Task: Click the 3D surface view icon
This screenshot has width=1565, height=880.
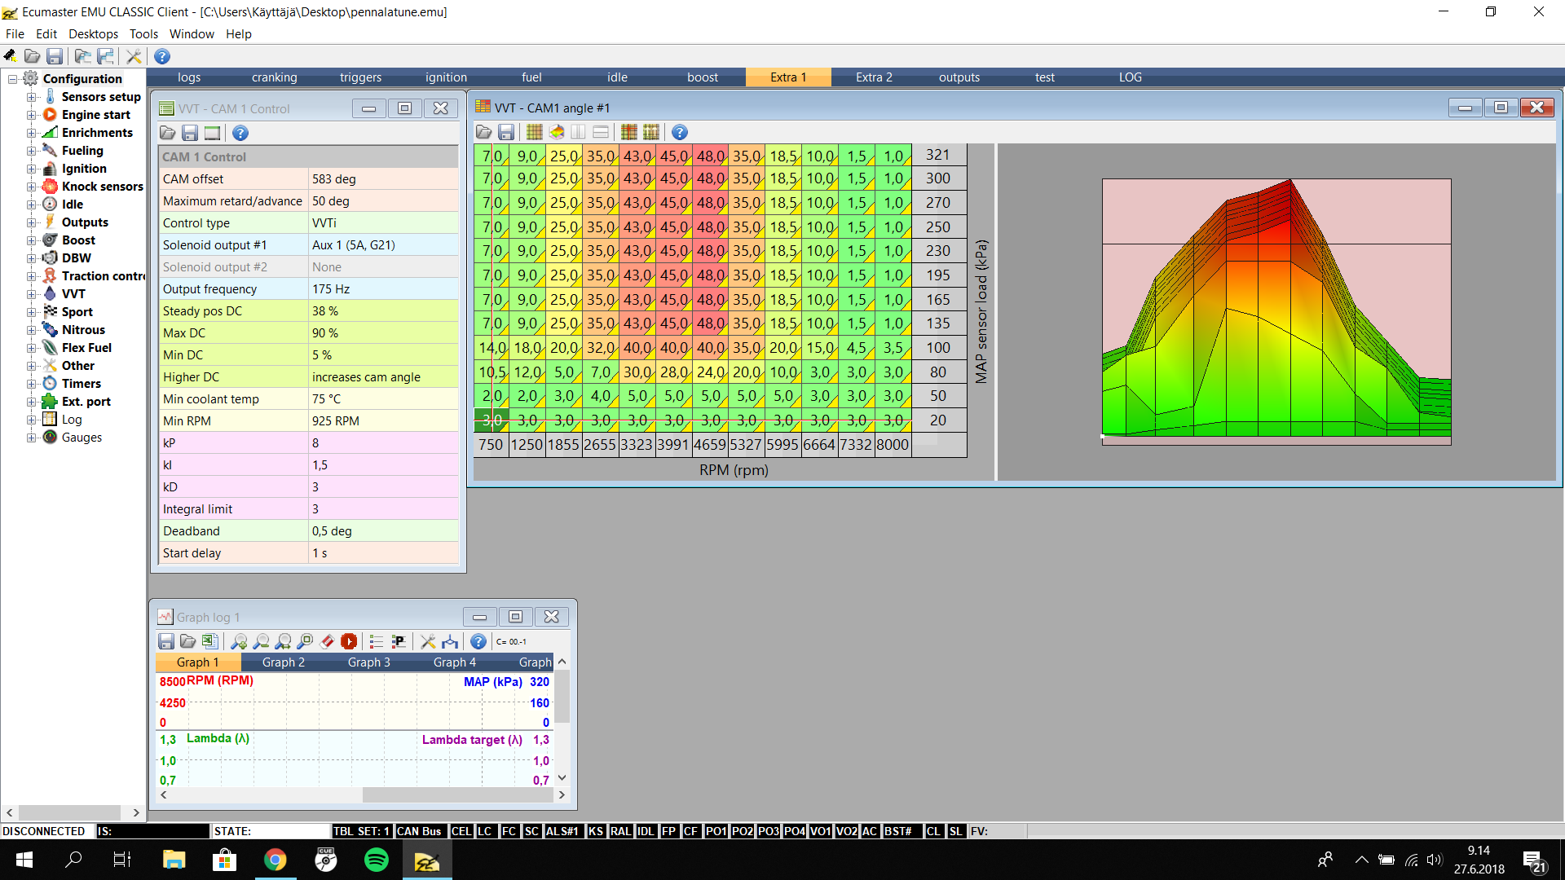Action: pos(557,132)
